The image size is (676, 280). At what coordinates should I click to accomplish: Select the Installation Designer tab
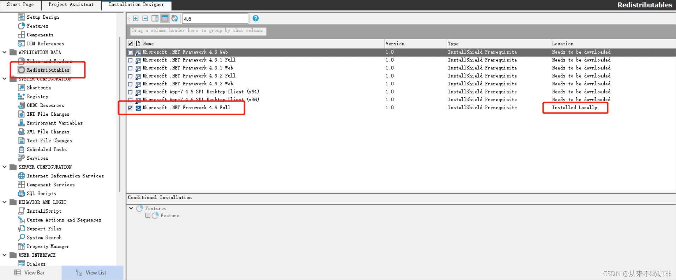tap(136, 5)
